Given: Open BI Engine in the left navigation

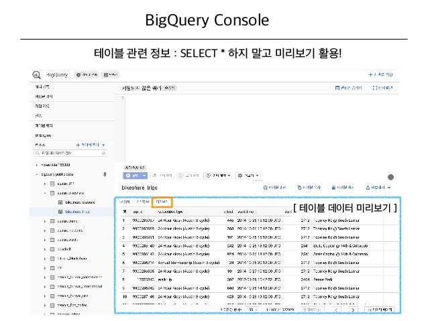Looking at the screenshot, I should point(43,135).
